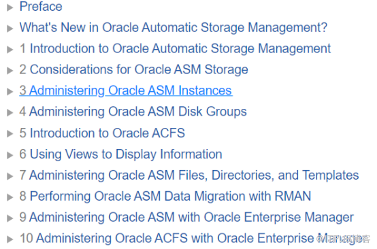Open What's New in Oracle ASM link
Screen dimensions: 377x249
174,27
